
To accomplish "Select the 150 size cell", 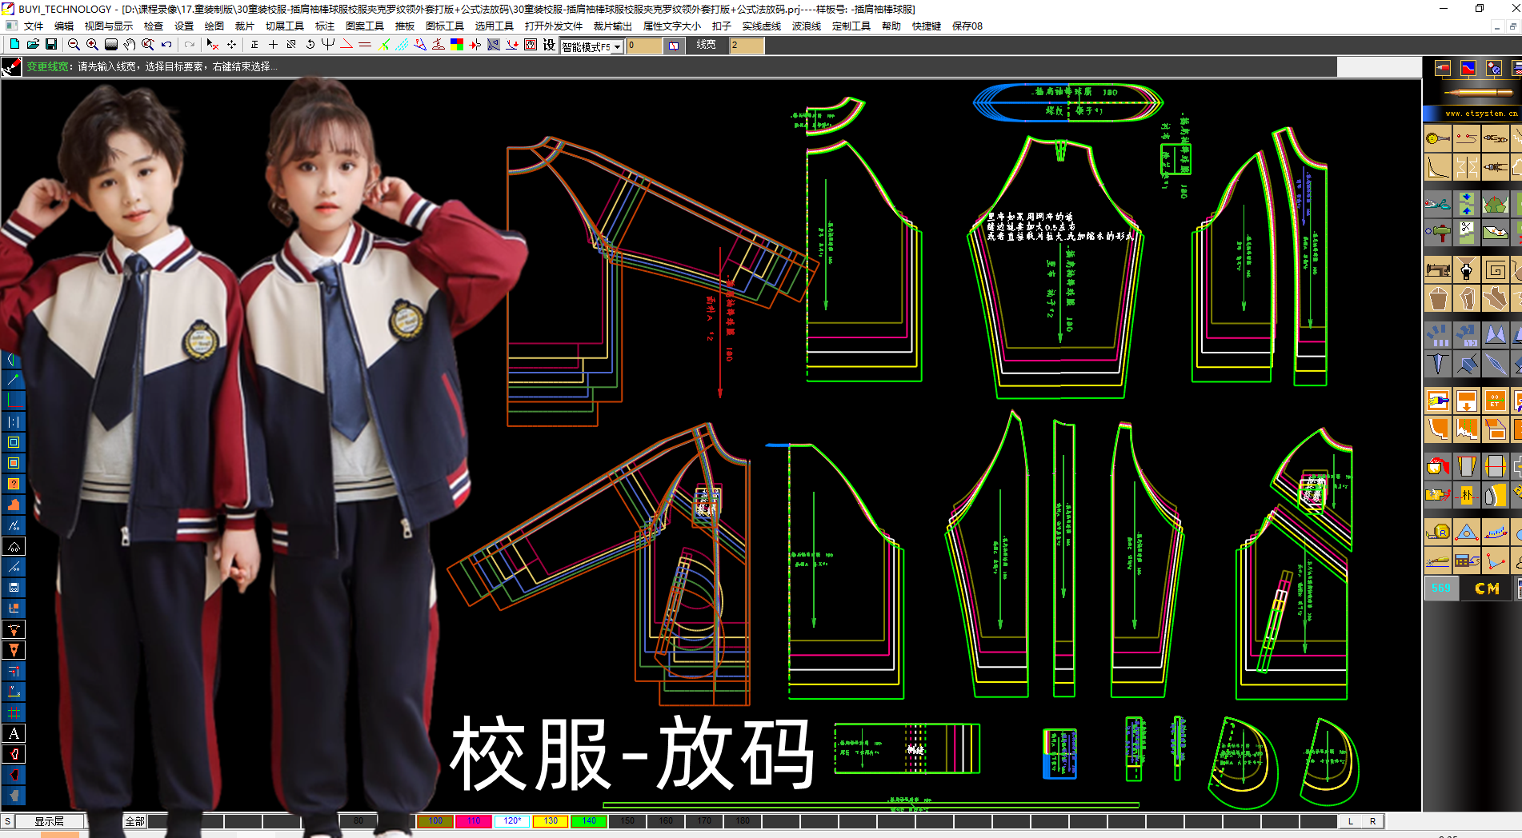I will (627, 821).
